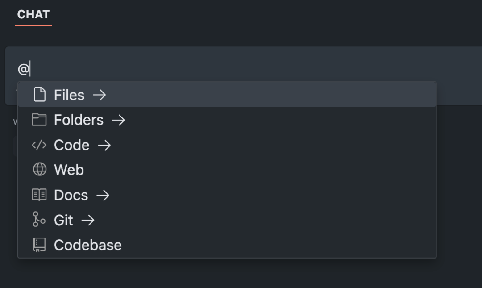This screenshot has width=482, height=288.
Task: Click the Codebase repository icon
Action: click(39, 245)
